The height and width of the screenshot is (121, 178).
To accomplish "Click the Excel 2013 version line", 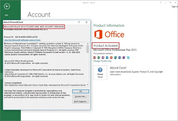I will click(x=34, y=27).
